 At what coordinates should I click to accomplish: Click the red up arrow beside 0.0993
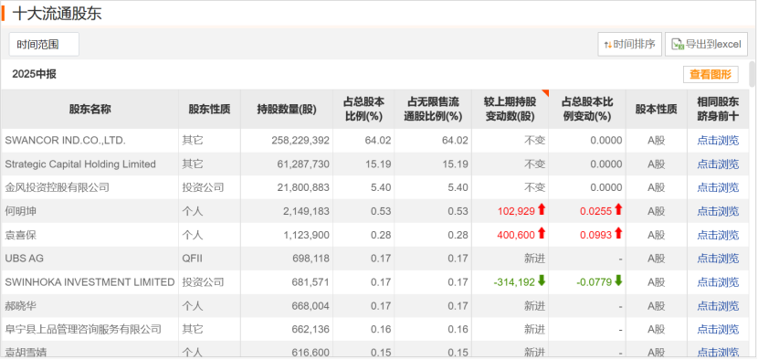pyautogui.click(x=617, y=233)
